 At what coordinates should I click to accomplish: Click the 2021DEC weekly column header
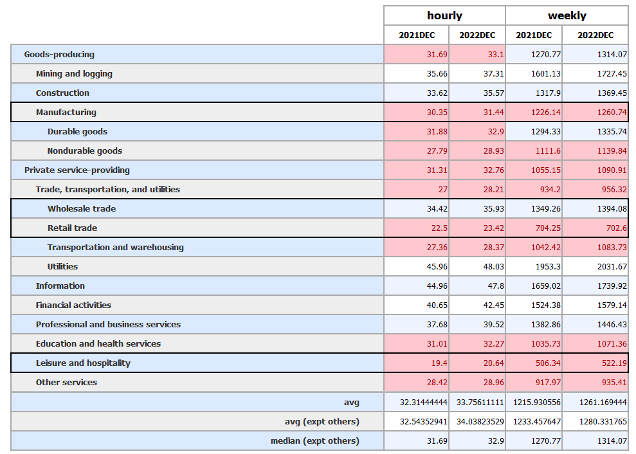coord(535,35)
